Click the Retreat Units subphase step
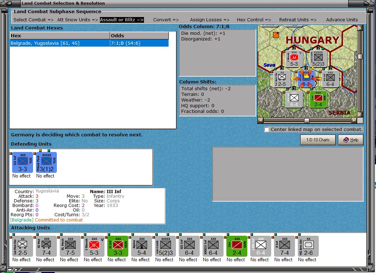This screenshot has width=376, height=273. (x=298, y=20)
